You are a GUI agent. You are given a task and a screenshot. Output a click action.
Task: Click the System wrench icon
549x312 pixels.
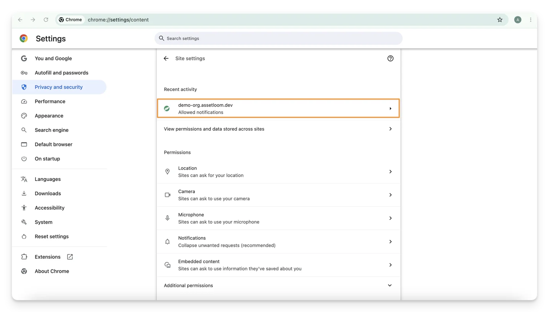tap(24, 222)
